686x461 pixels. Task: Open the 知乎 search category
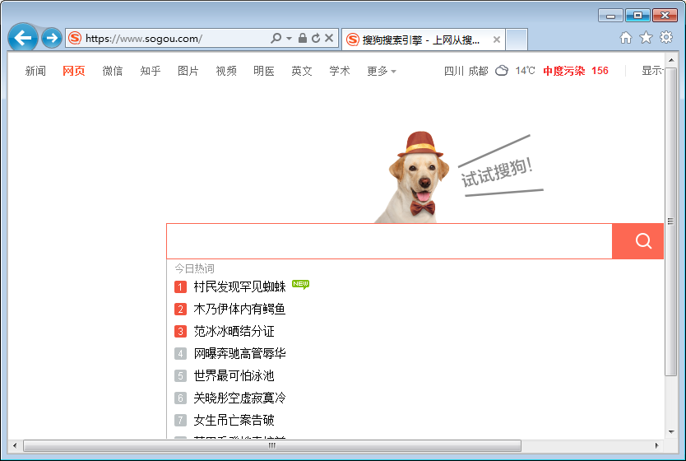[151, 71]
